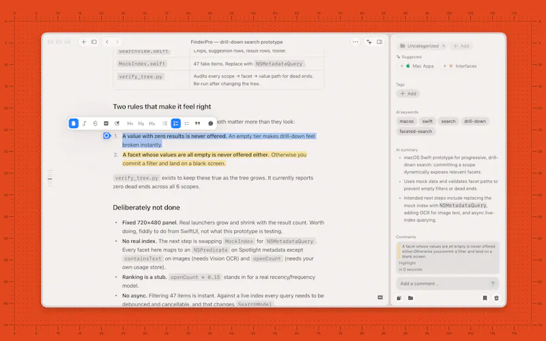Click the link icon in format toolbar
Viewport: 546px width, 341px height.
(117, 123)
